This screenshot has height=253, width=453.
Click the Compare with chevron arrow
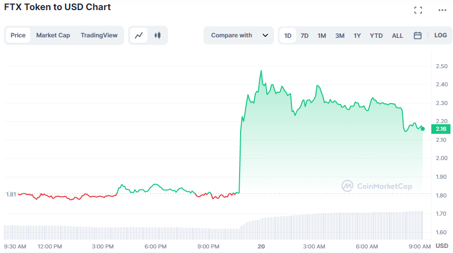(265, 35)
